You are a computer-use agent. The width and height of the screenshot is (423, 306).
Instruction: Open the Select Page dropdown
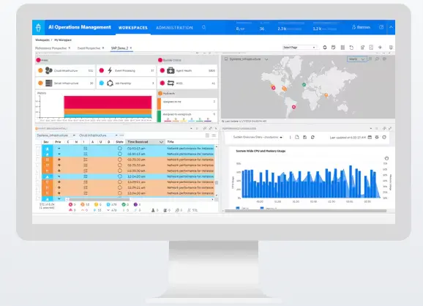tap(299, 48)
